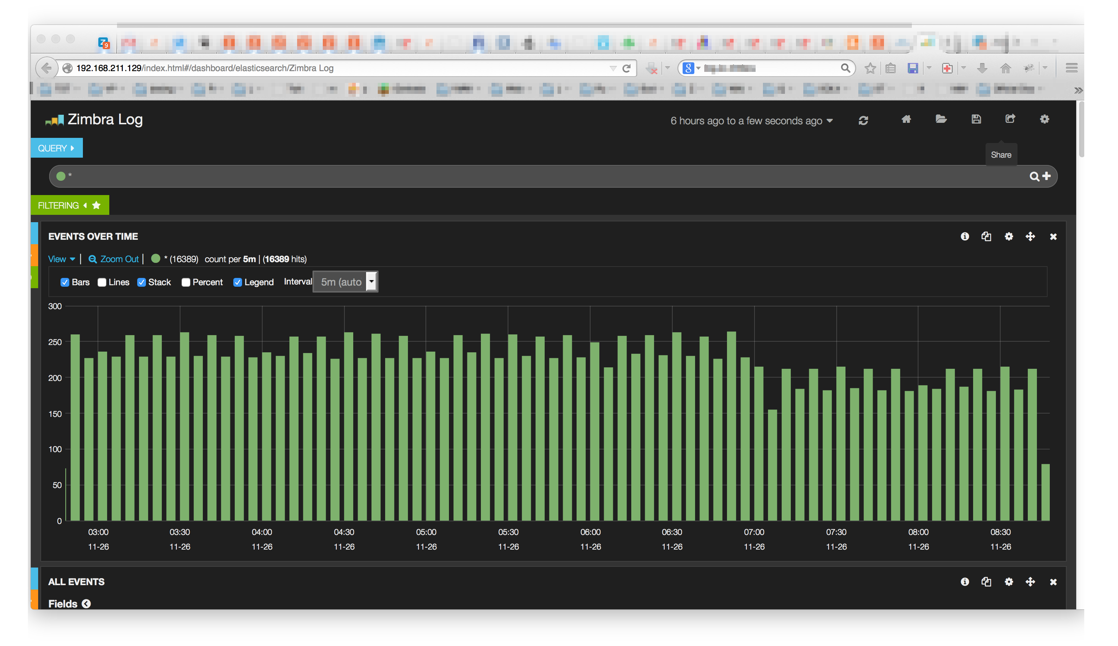Open All Events panel settings gear

pos(1008,582)
